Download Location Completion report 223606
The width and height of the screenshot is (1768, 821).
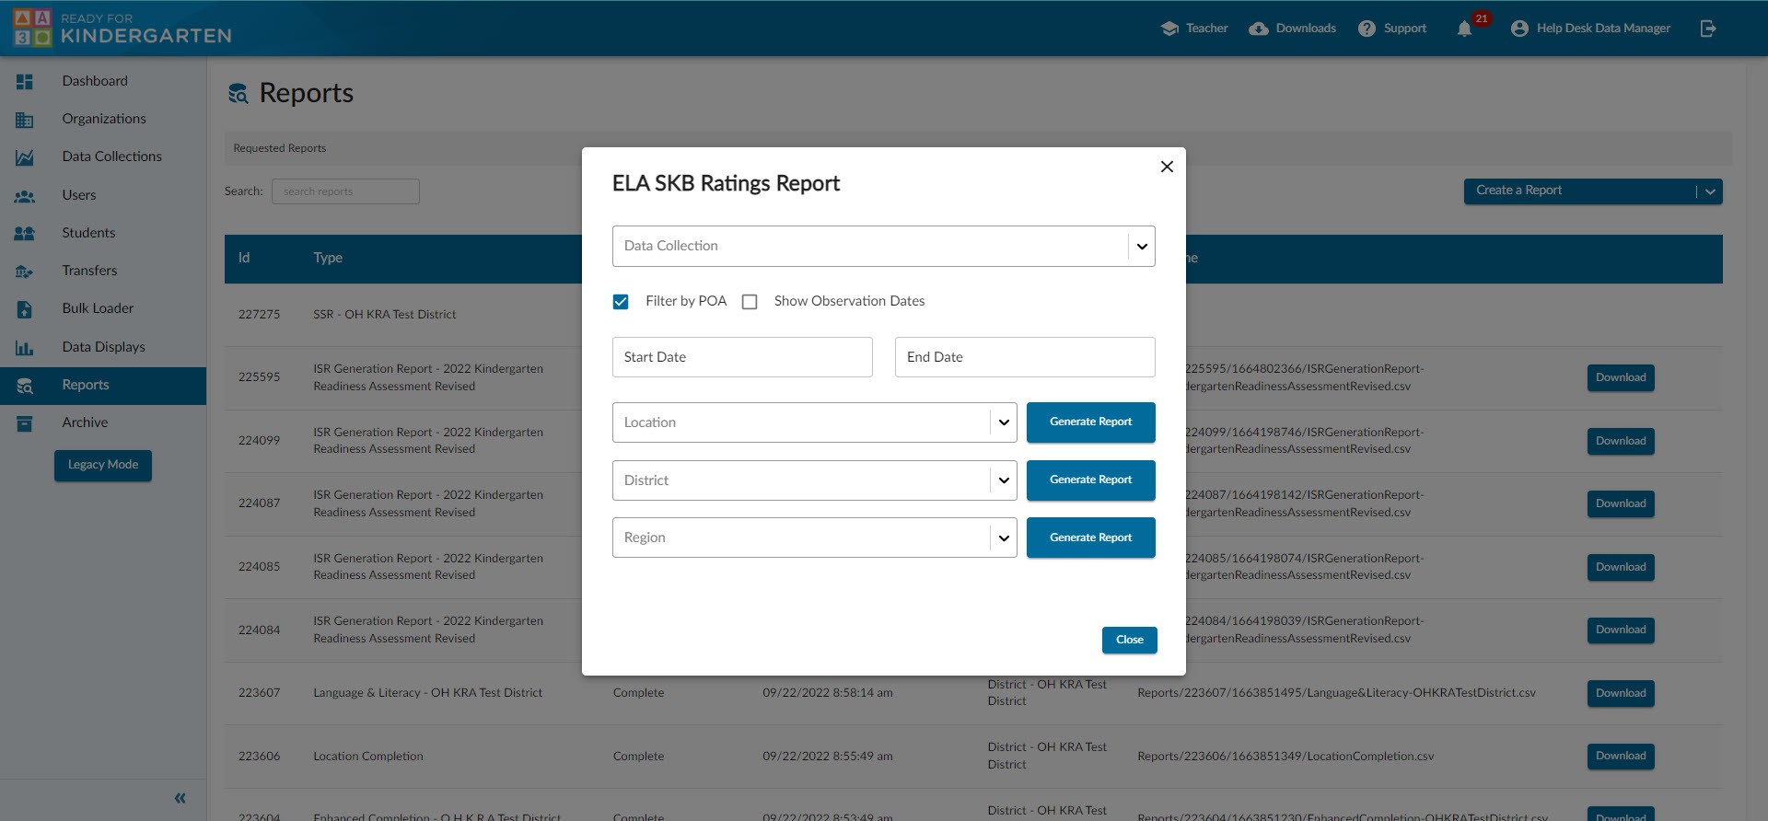click(x=1621, y=757)
